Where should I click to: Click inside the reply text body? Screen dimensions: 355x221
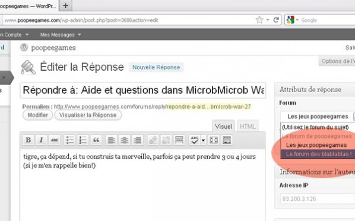point(142,185)
